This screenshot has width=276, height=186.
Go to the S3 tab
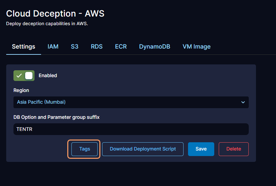point(75,46)
